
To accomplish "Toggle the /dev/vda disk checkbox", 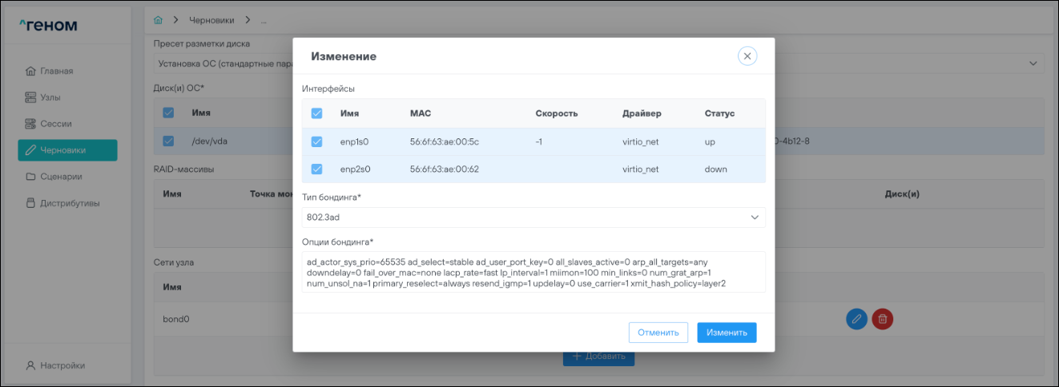I will [168, 141].
